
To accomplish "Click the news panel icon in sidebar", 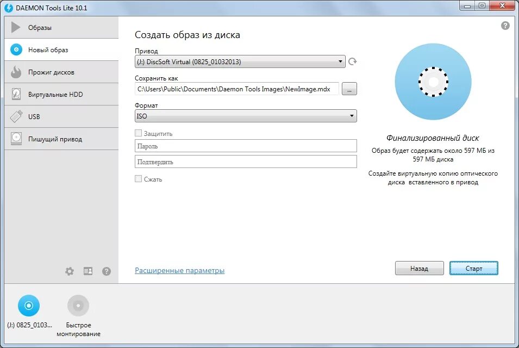I will point(88,271).
